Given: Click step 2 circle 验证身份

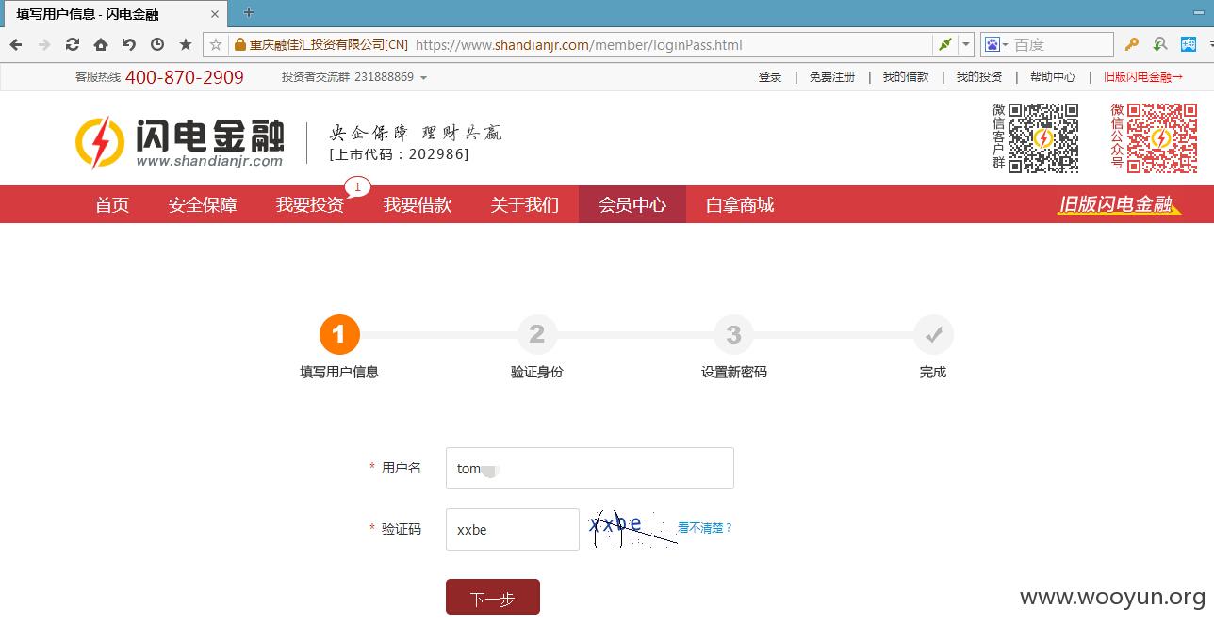Looking at the screenshot, I should [x=537, y=334].
